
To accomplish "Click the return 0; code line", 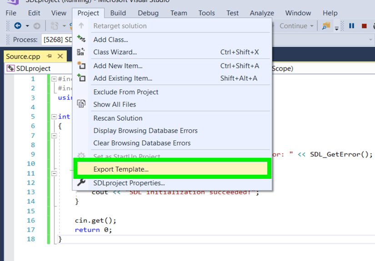I will pos(93,230).
